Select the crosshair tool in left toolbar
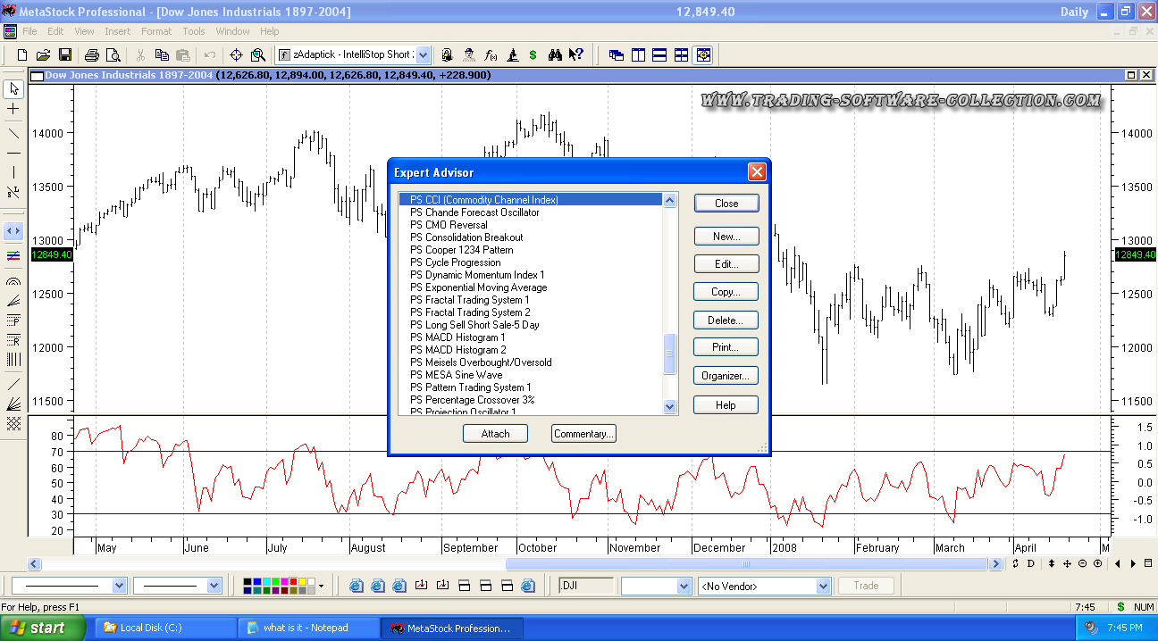Screen dimensions: 1158x641 [13, 109]
